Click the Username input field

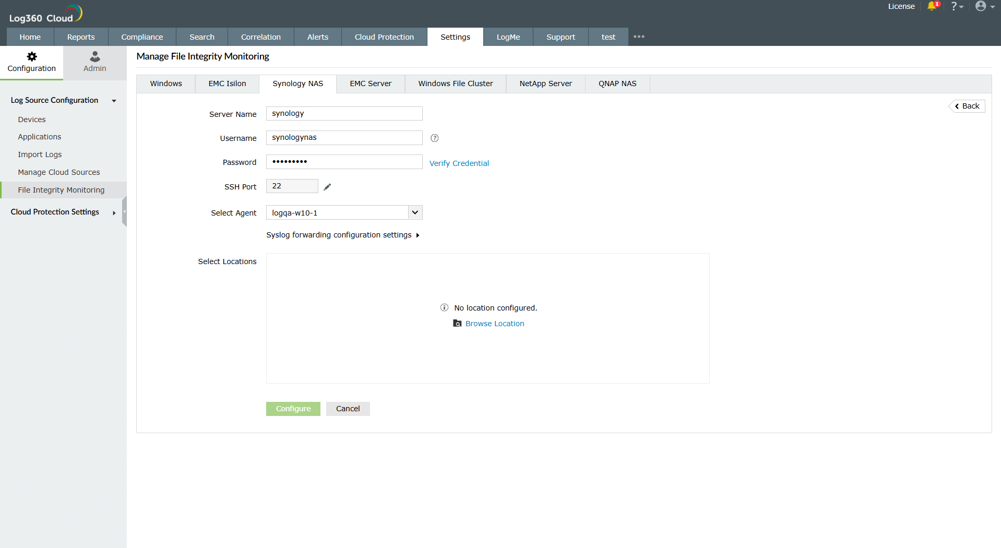[344, 138]
